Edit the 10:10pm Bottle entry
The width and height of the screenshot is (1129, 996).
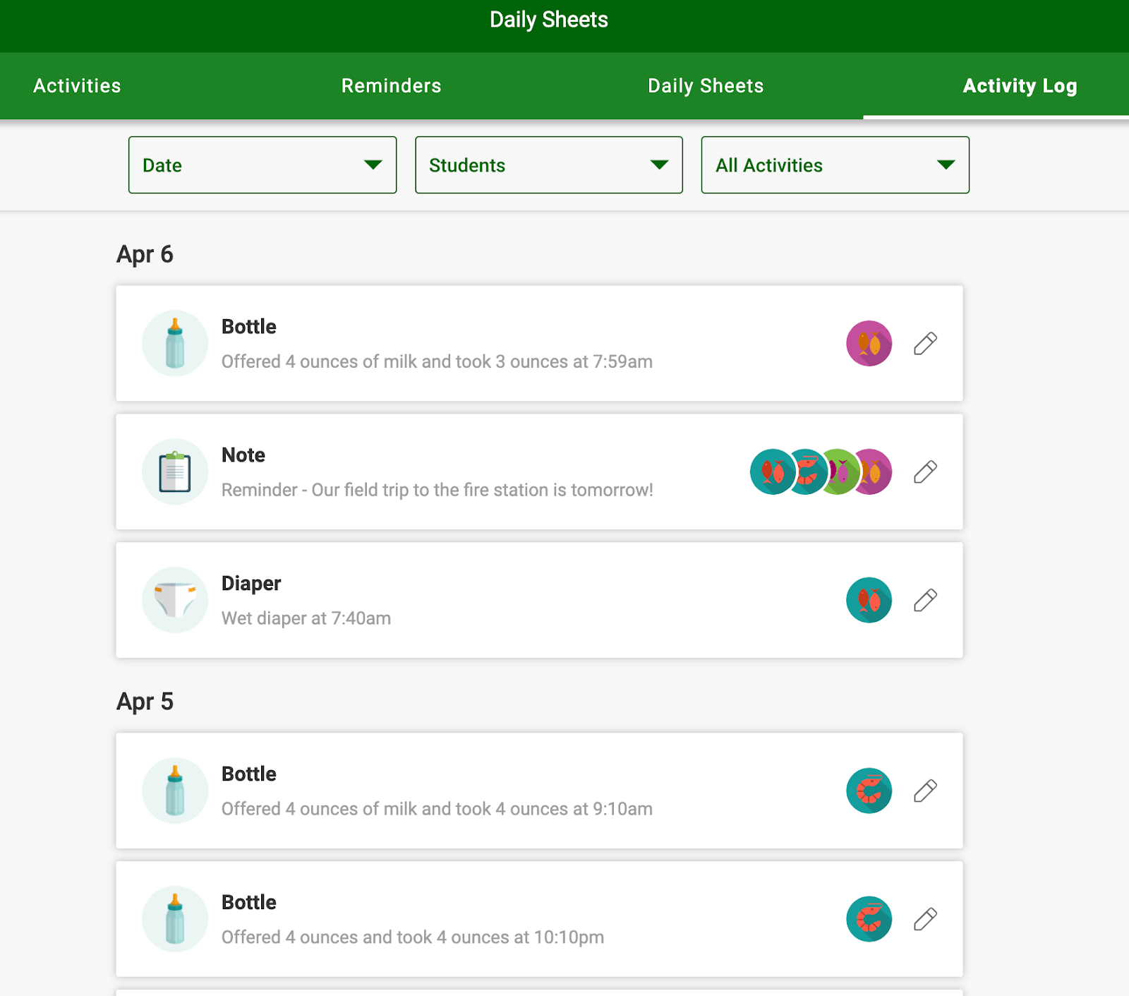coord(925,918)
